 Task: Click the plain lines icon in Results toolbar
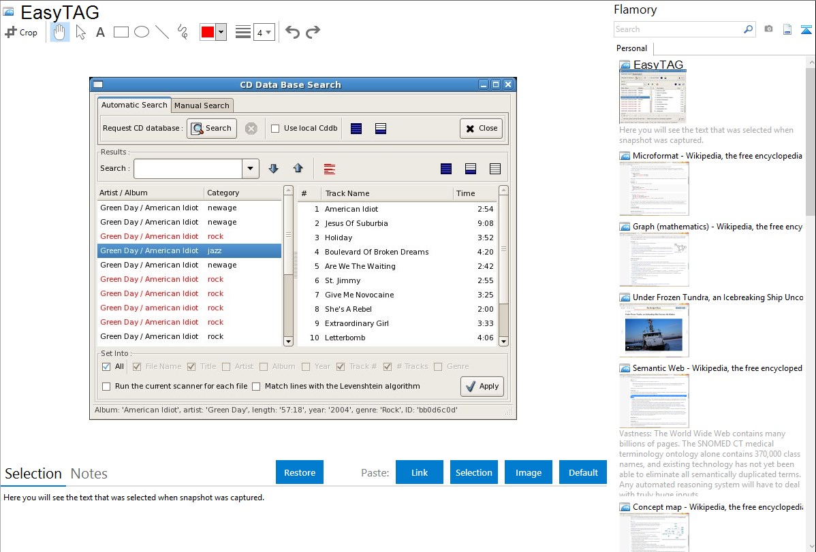tap(495, 169)
